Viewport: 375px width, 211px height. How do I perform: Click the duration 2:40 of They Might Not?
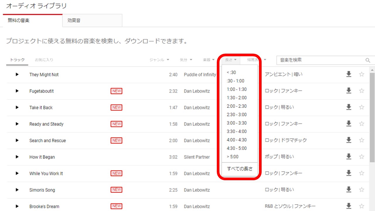click(x=173, y=74)
